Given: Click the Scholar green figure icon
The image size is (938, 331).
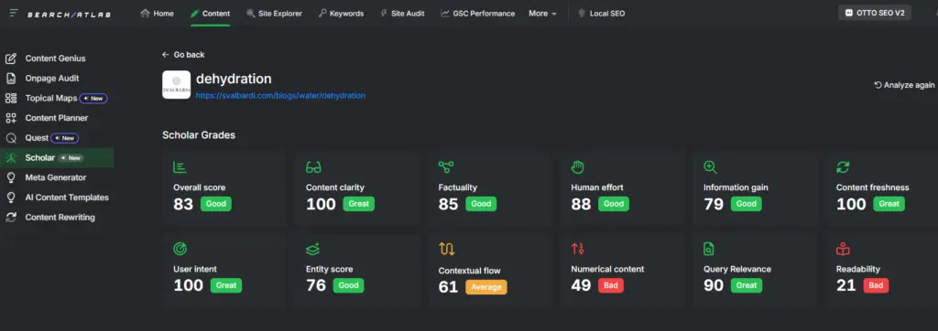Looking at the screenshot, I should tap(11, 158).
